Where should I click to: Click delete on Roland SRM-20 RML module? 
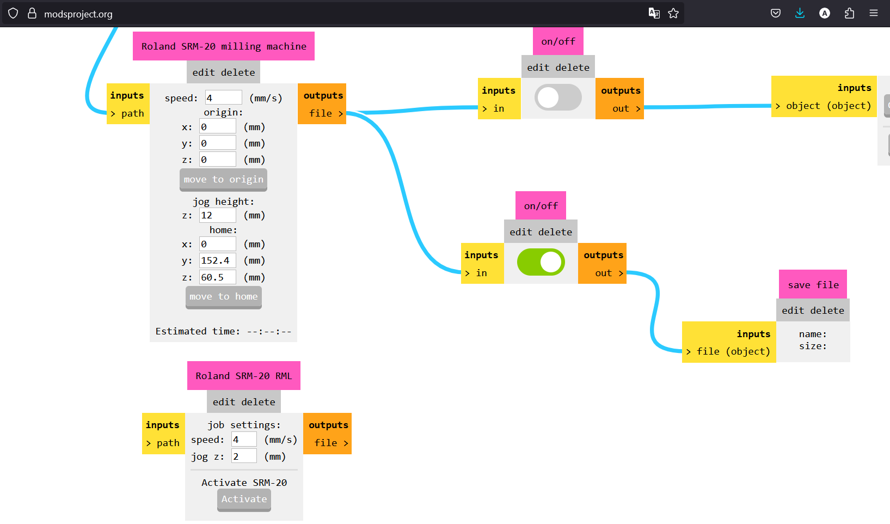[259, 402]
